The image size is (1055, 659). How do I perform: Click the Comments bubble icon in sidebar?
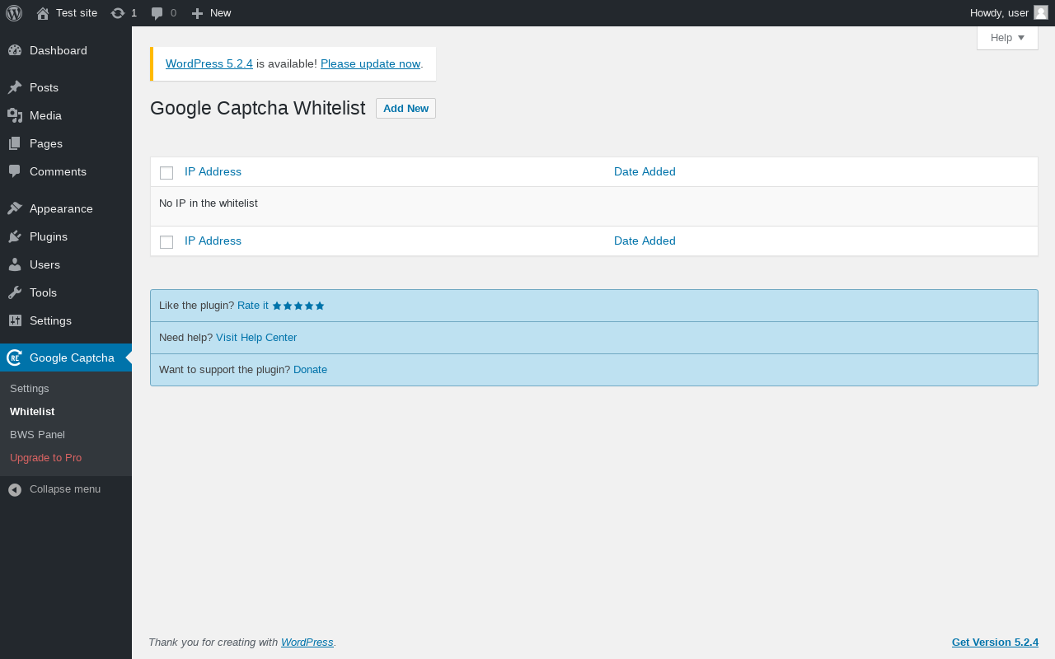pyautogui.click(x=15, y=171)
